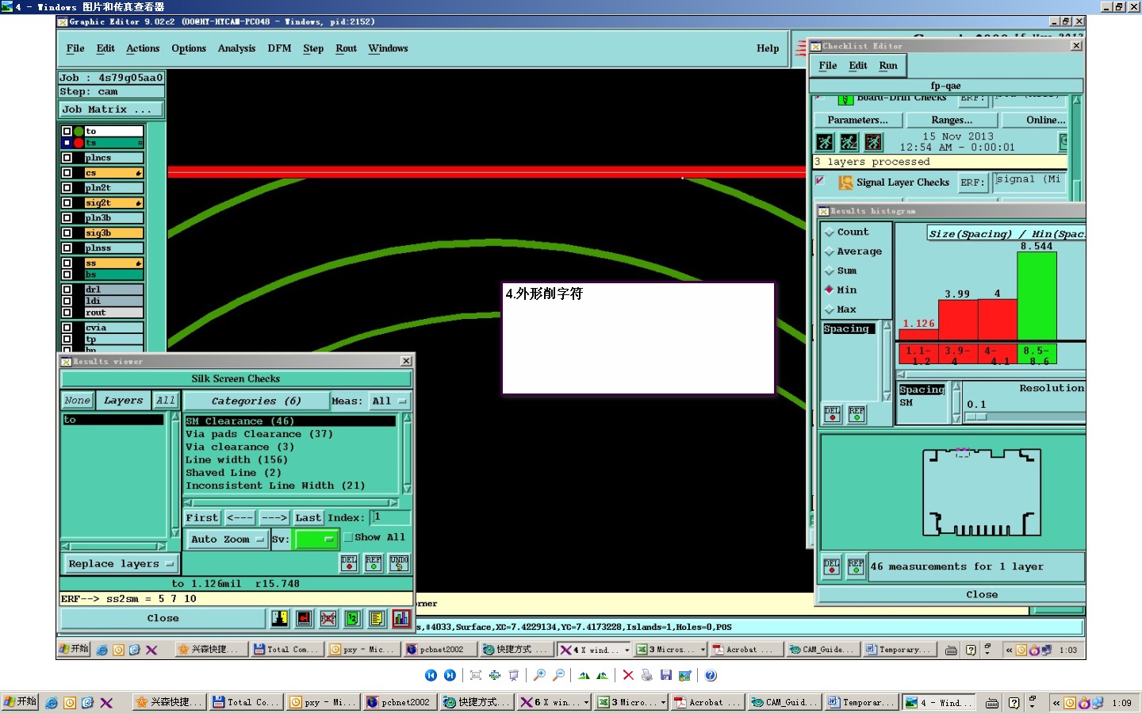
Task: Click the Index input field
Action: 390,517
